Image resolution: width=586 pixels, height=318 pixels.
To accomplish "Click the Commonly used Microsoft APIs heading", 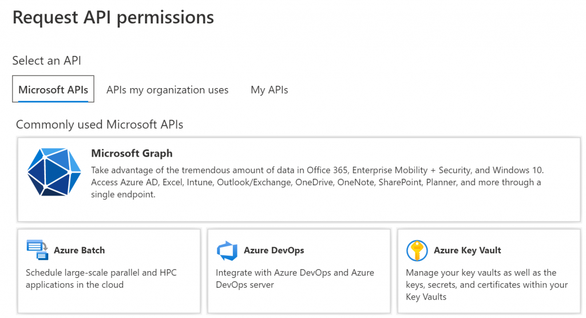I will pyautogui.click(x=100, y=124).
